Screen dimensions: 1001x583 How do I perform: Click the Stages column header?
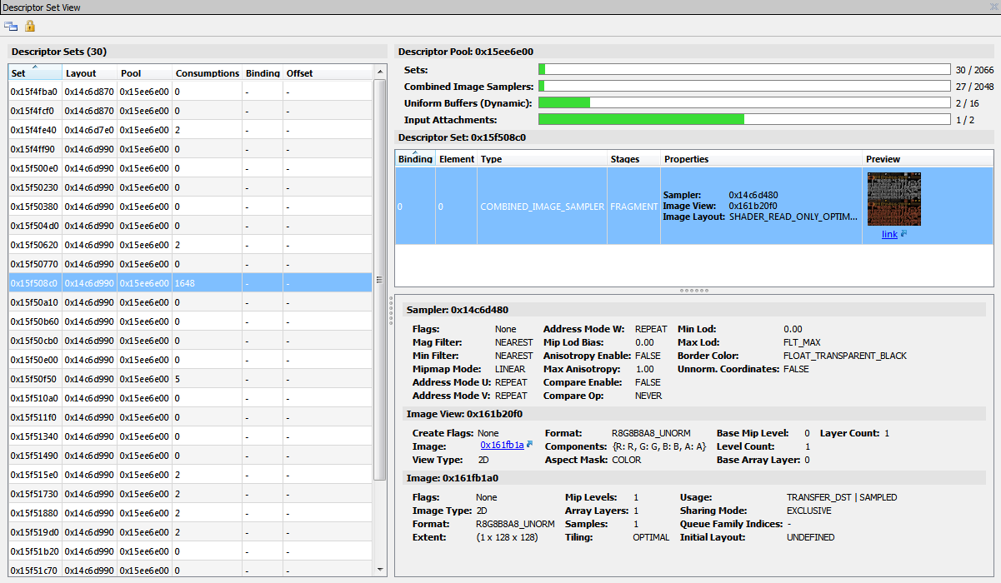[x=625, y=159]
